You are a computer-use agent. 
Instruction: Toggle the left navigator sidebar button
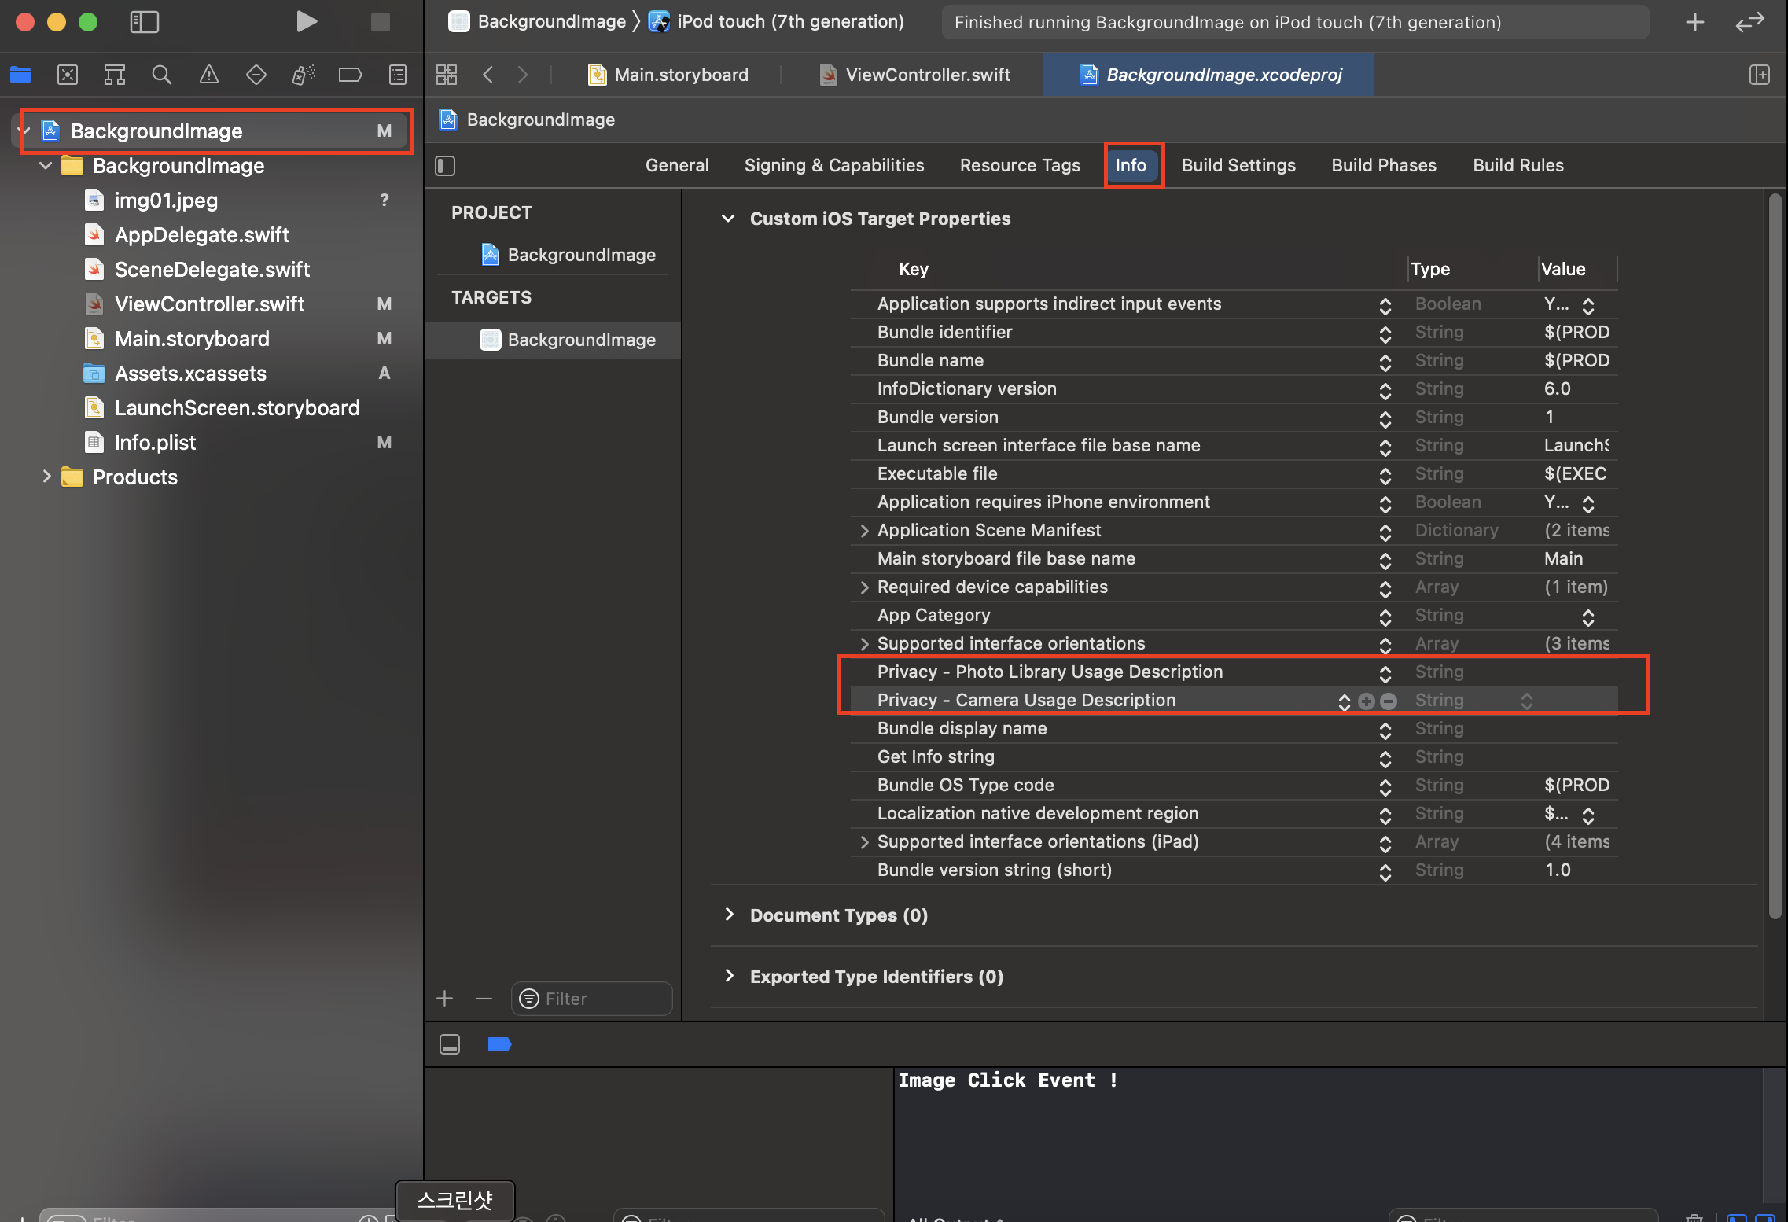pos(144,21)
